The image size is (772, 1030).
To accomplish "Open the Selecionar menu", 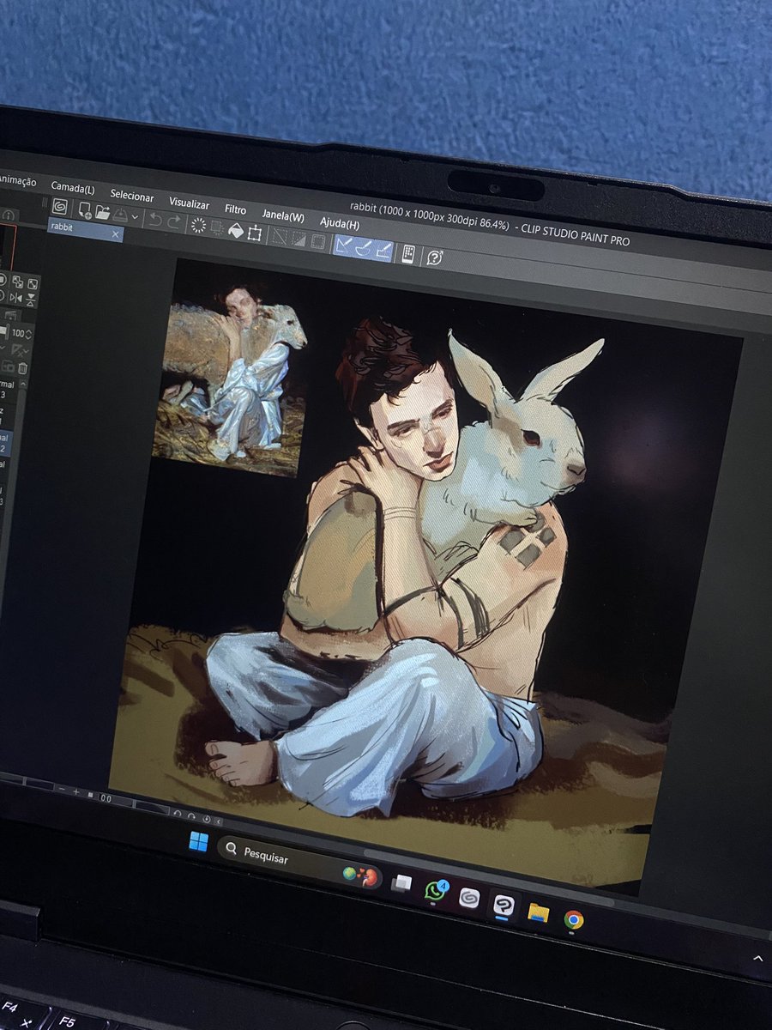I will click(x=132, y=197).
